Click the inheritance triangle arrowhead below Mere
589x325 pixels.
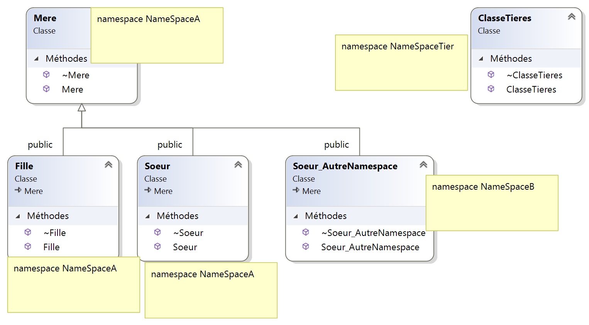[81, 108]
